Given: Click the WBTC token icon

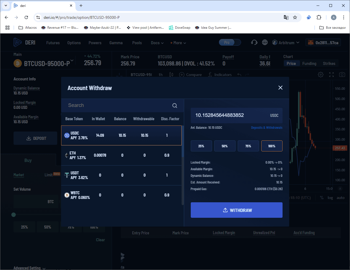Looking at the screenshot, I should (x=67, y=195).
